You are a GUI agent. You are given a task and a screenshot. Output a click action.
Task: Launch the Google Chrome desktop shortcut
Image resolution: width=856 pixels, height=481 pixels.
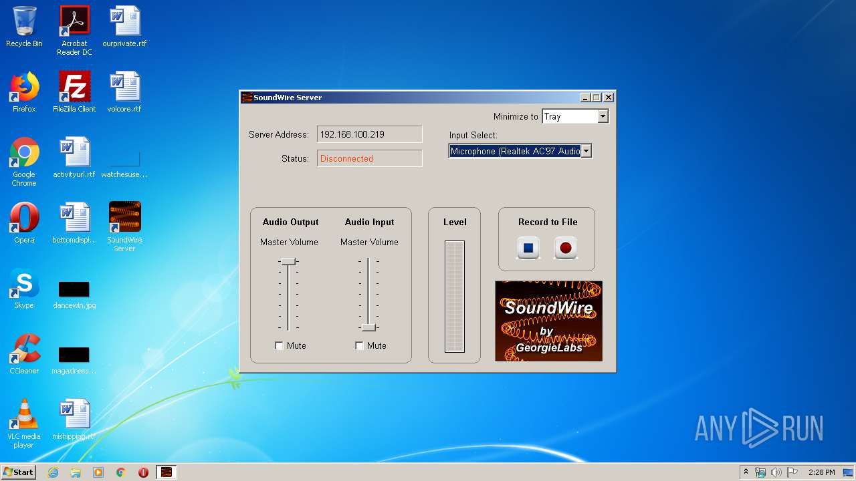[x=24, y=162]
